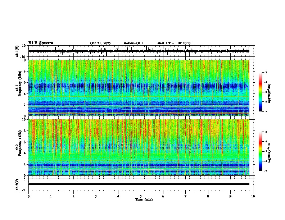This screenshot has height=220, width=285.
Task: Click time axis tick label "2"
Action: coord(73,196)
